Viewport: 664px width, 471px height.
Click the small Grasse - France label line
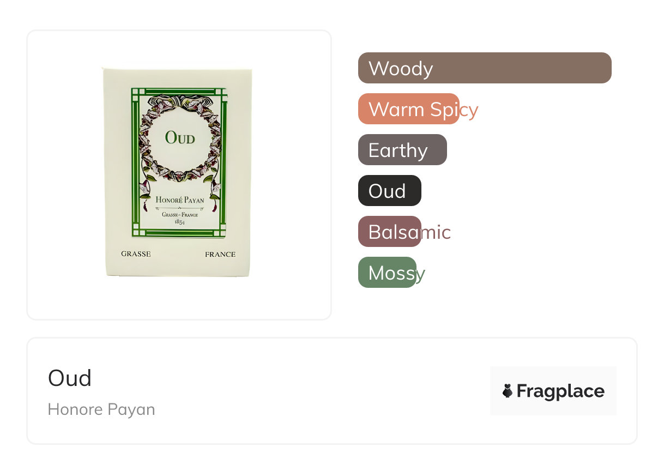pos(180,214)
